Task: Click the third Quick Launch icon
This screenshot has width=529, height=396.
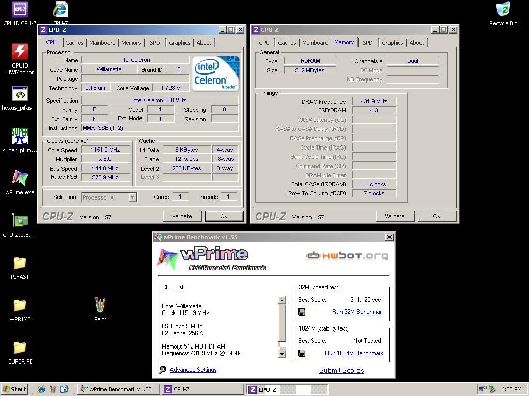Action: tap(65, 389)
